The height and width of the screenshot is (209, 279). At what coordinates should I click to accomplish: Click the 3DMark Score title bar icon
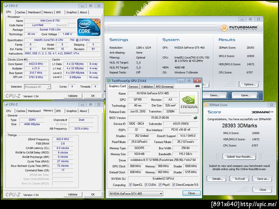point(206,105)
